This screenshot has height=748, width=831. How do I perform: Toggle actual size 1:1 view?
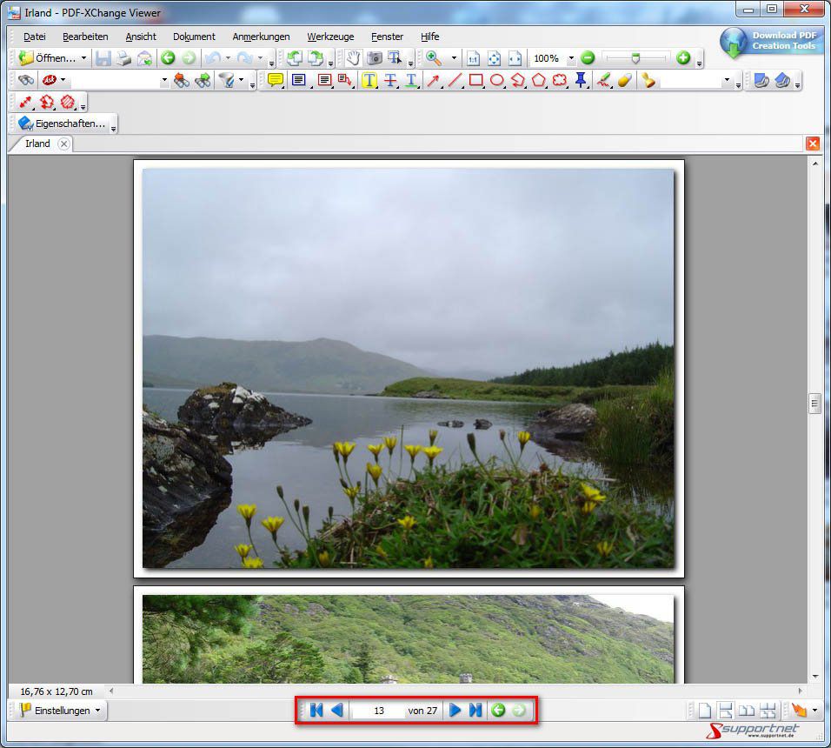point(473,58)
